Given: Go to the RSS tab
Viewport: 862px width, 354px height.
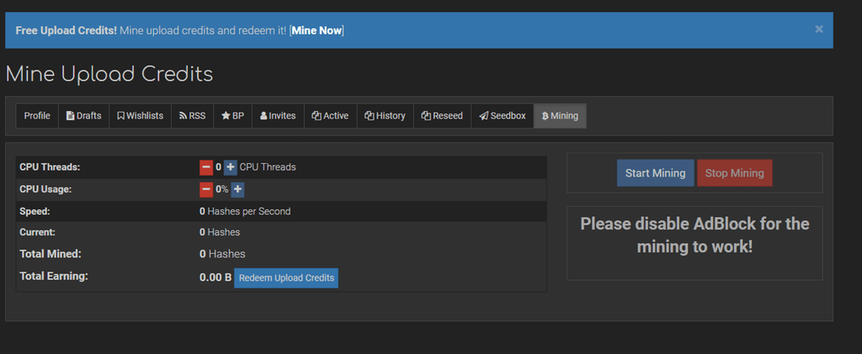Looking at the screenshot, I should pyautogui.click(x=193, y=116).
